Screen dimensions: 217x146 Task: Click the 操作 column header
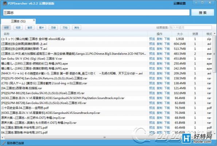coord(160,34)
